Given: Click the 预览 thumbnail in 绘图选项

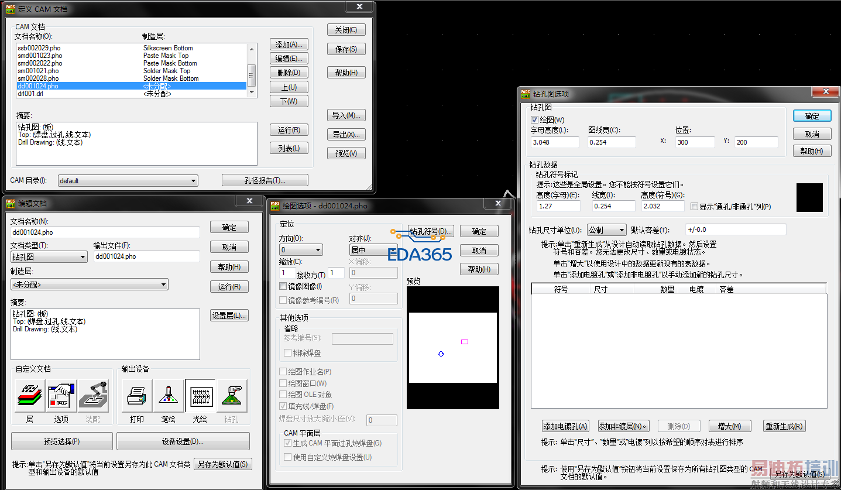Looking at the screenshot, I should (x=453, y=348).
